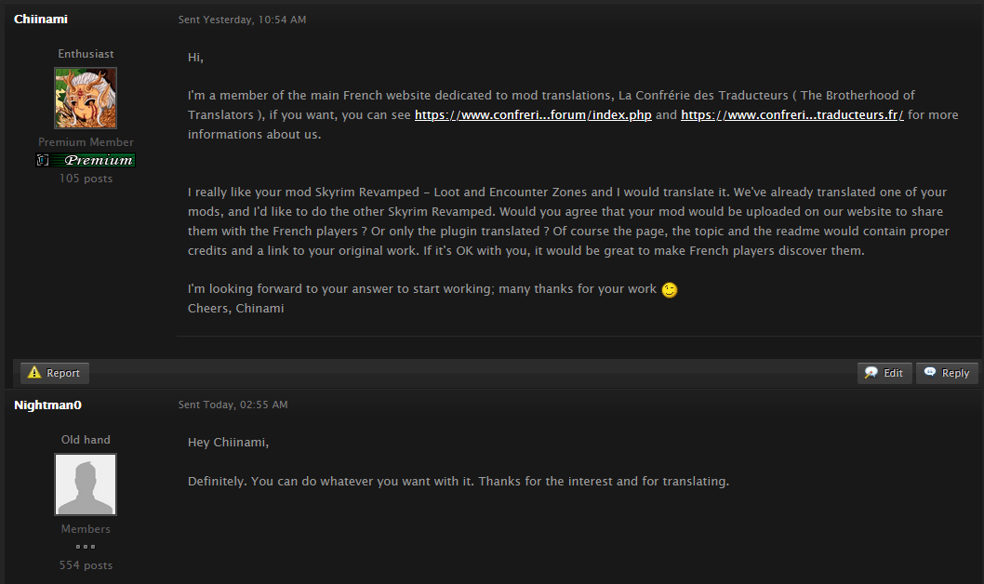Visit the confrerie traducteurs.fr link
Screen dimensions: 984x584
click(x=791, y=115)
